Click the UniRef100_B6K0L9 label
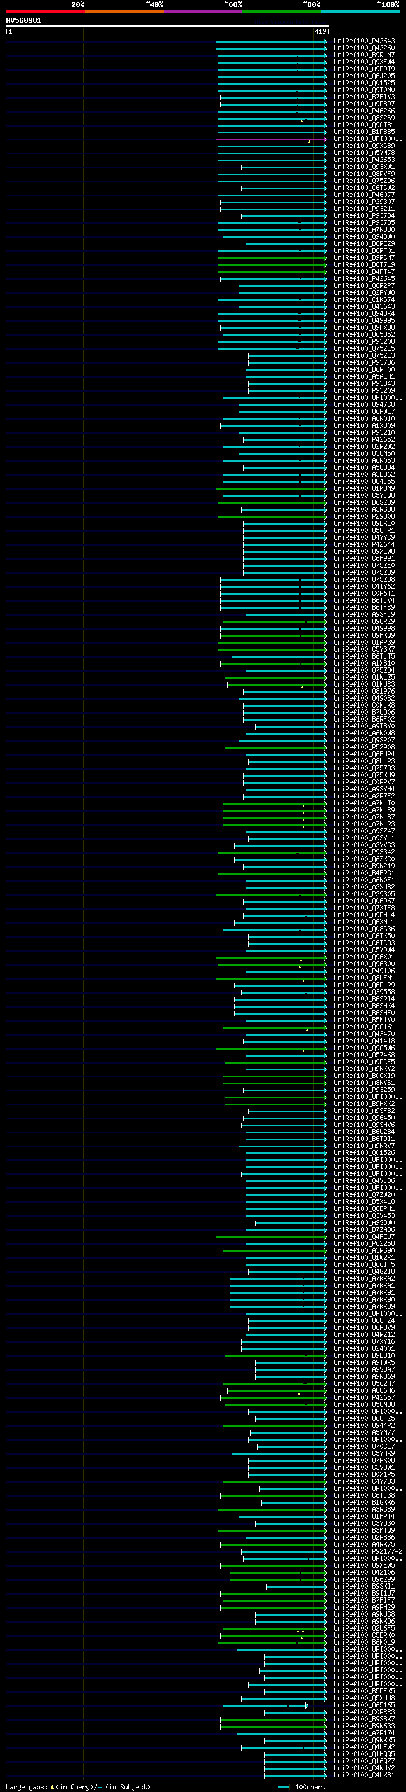Screen dimensions: 406x1792 point(363,1643)
